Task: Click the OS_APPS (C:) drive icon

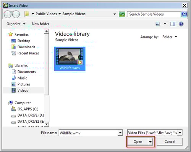Action: point(13,109)
